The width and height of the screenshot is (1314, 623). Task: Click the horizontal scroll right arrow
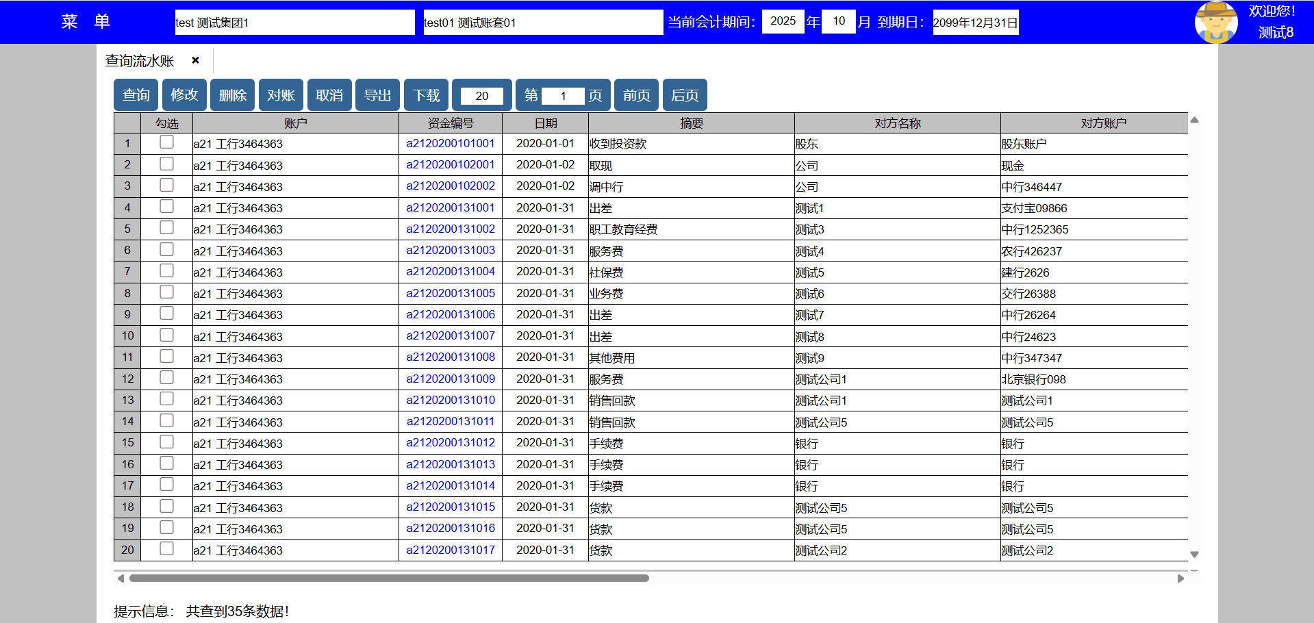(1180, 578)
